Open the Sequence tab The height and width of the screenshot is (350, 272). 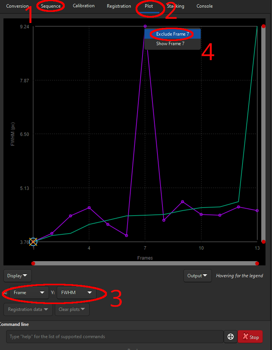click(x=51, y=6)
